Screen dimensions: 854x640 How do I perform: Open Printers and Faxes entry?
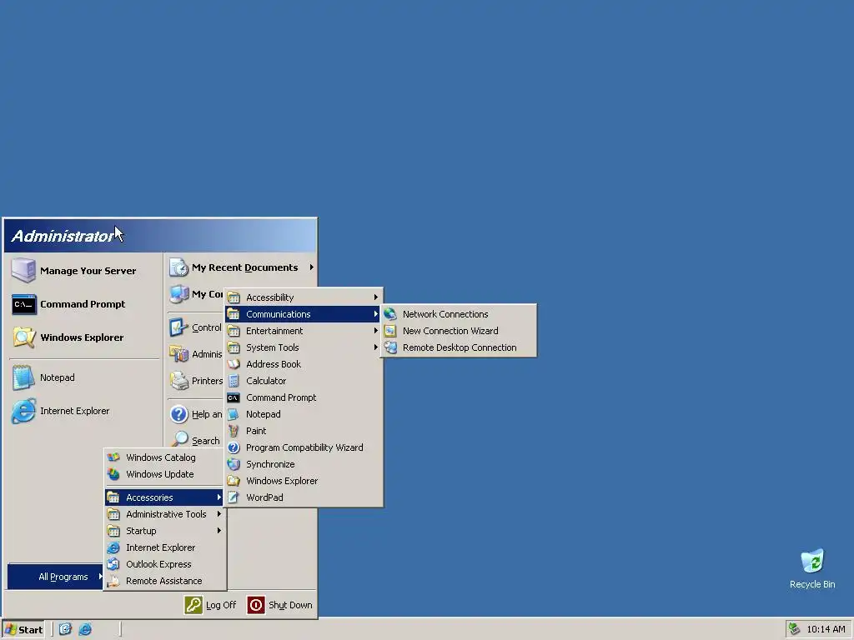tap(195, 381)
